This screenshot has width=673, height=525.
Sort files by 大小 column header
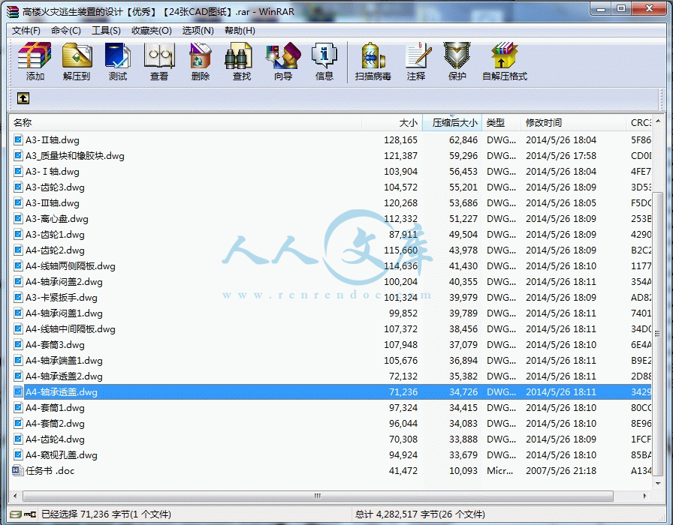(x=392, y=123)
